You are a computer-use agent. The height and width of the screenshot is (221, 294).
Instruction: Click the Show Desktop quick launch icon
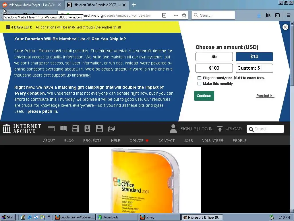point(23,217)
